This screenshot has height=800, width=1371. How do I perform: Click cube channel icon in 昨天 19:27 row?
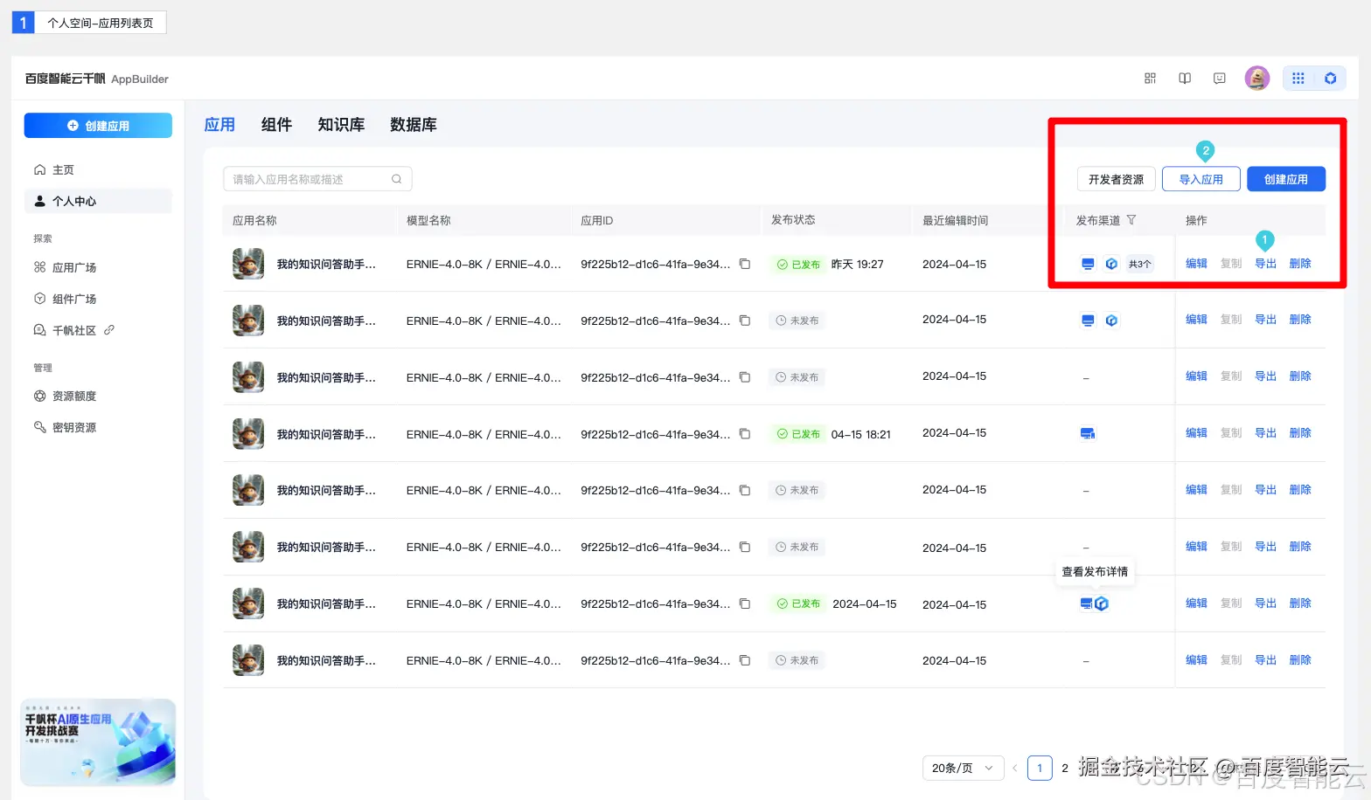1111,264
